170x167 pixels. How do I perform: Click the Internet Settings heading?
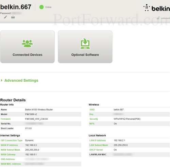[x=10, y=135]
